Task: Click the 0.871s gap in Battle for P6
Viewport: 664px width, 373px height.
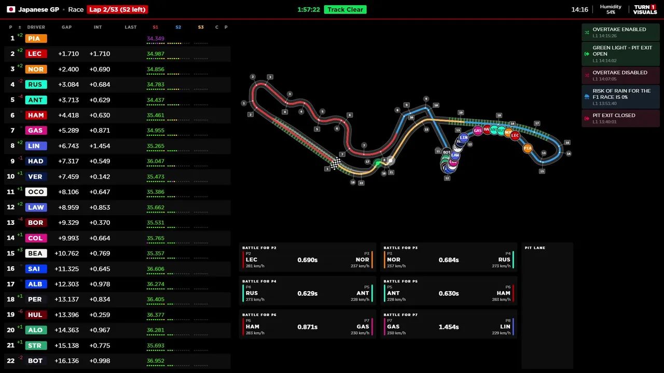Action: (308, 327)
